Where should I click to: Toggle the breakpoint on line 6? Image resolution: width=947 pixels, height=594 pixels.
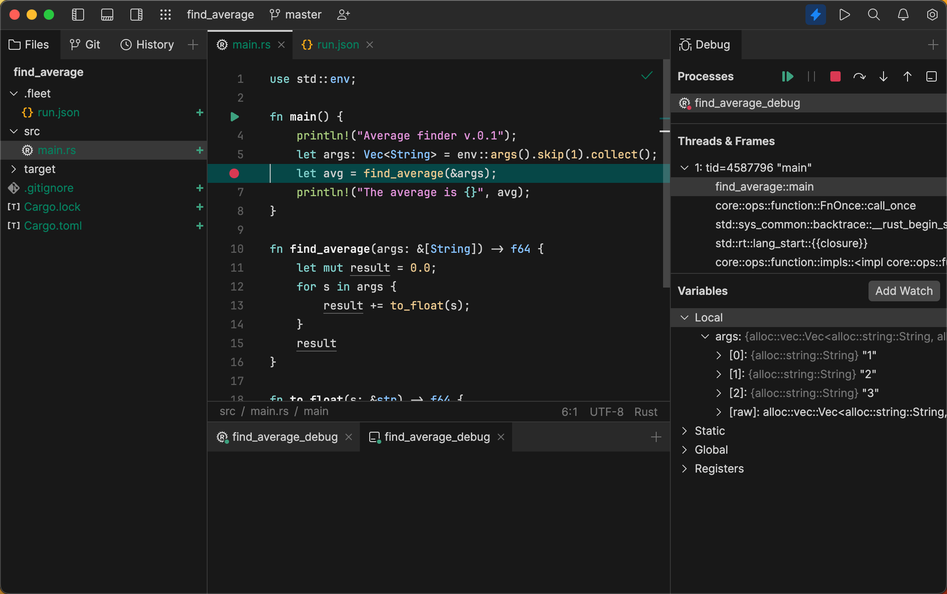click(234, 173)
